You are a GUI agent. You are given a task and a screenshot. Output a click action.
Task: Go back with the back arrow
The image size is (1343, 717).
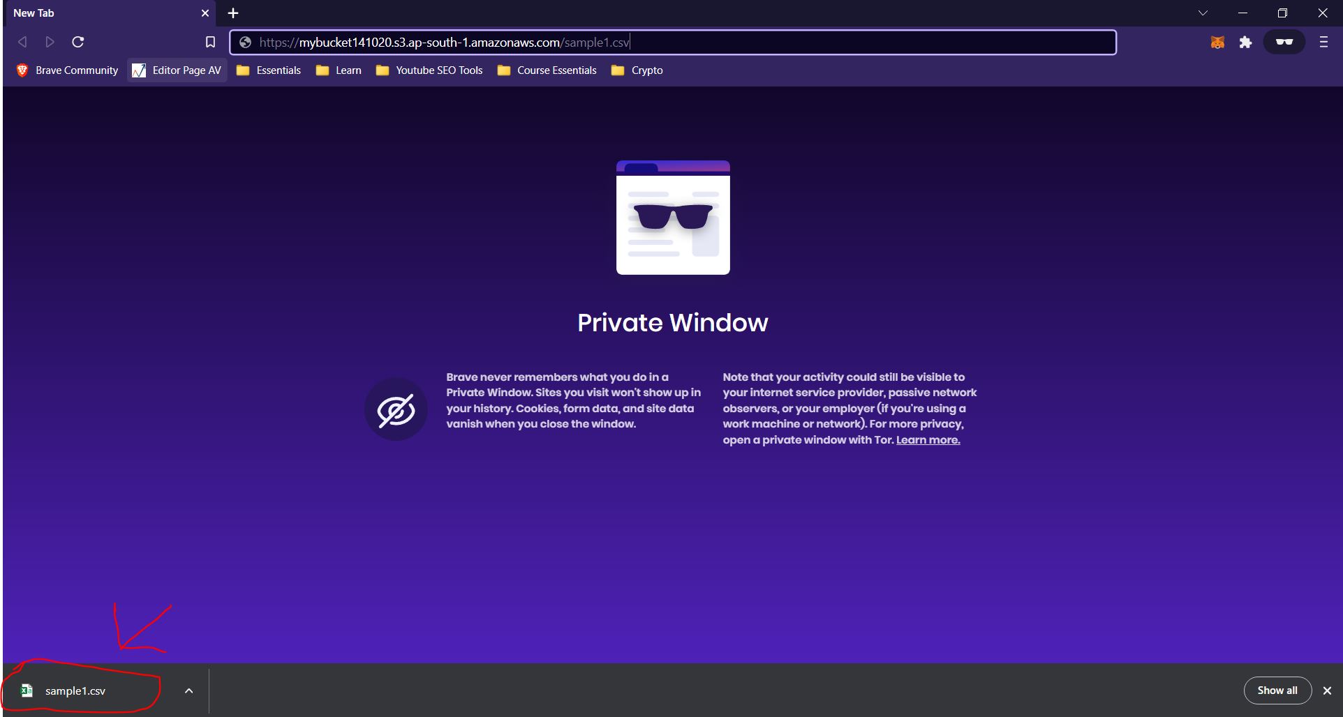tap(22, 42)
